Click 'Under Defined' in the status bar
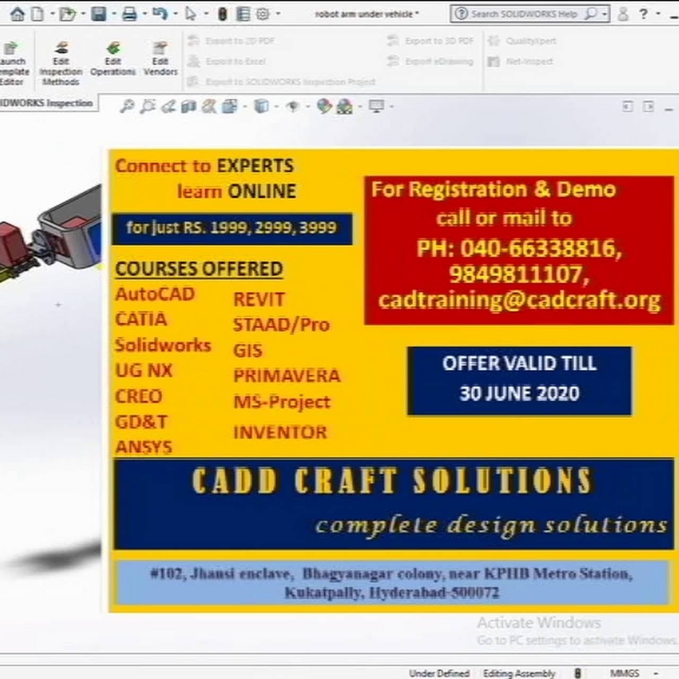 (439, 673)
